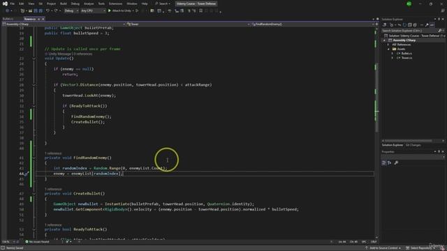The width and height of the screenshot is (447, 251).
Task: Open the Debug configuration dropdown
Action: pos(71,11)
